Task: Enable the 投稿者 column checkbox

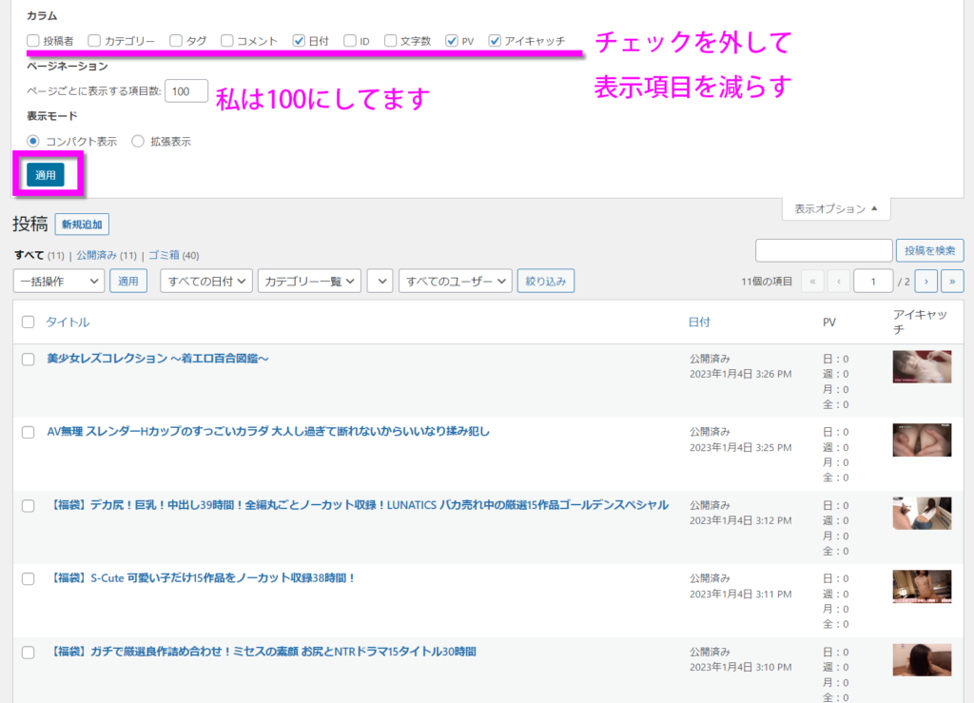Action: click(x=33, y=41)
